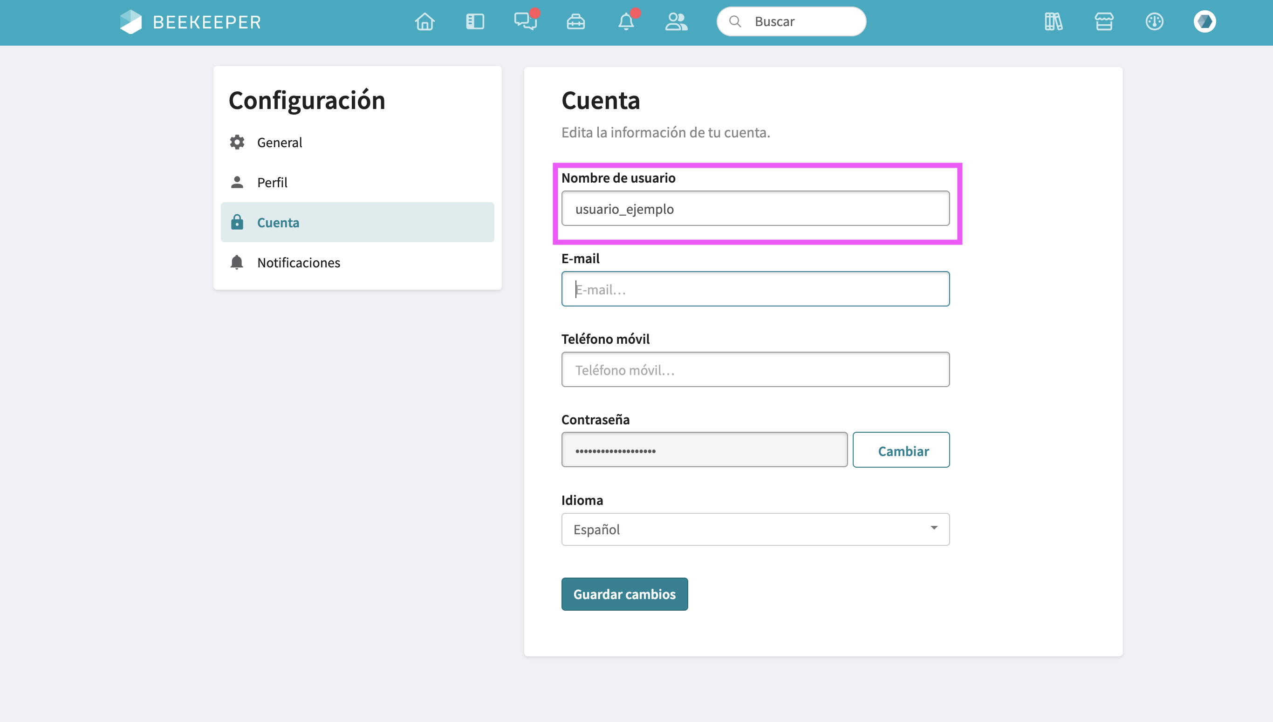This screenshot has width=1273, height=722.
Task: Open the toolbox icon in top bar
Action: click(x=576, y=22)
